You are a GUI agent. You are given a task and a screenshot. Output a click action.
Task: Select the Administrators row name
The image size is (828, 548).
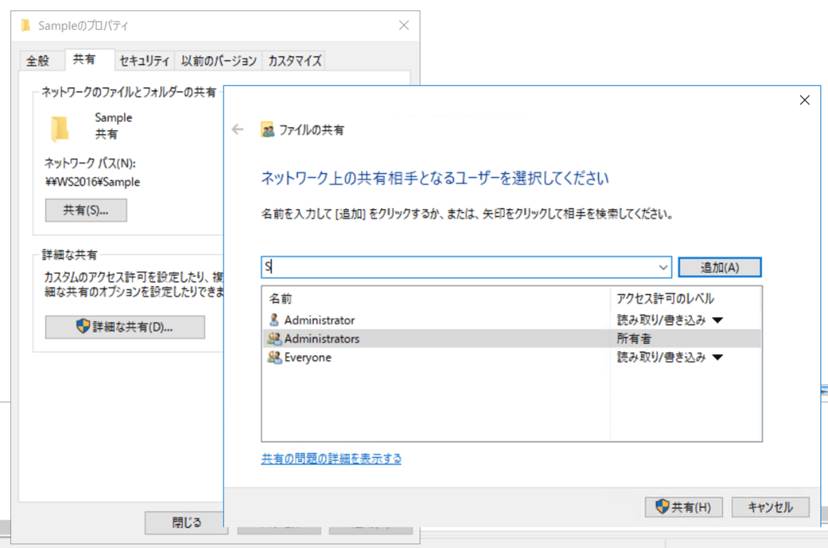(322, 338)
